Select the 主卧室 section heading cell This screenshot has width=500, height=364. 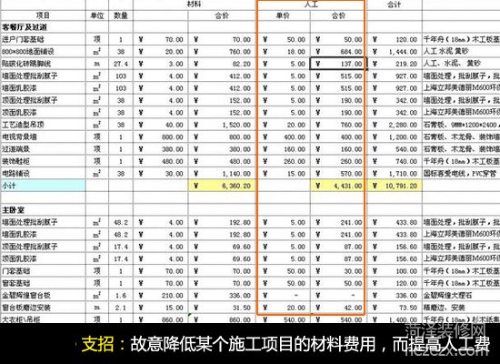(43, 210)
